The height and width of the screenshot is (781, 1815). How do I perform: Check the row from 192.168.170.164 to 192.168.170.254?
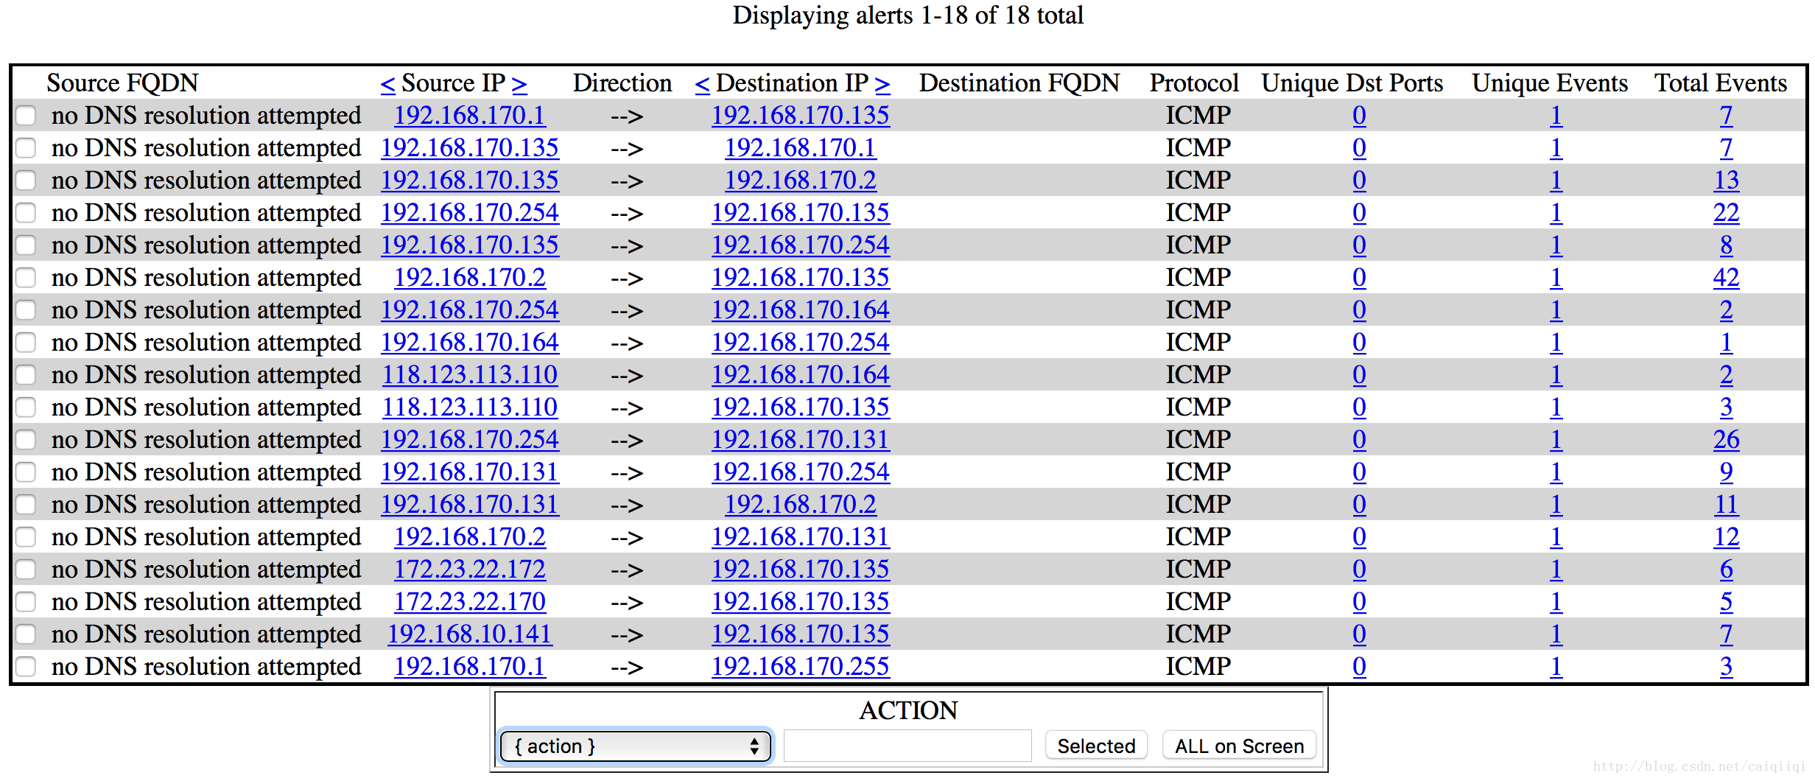[26, 343]
